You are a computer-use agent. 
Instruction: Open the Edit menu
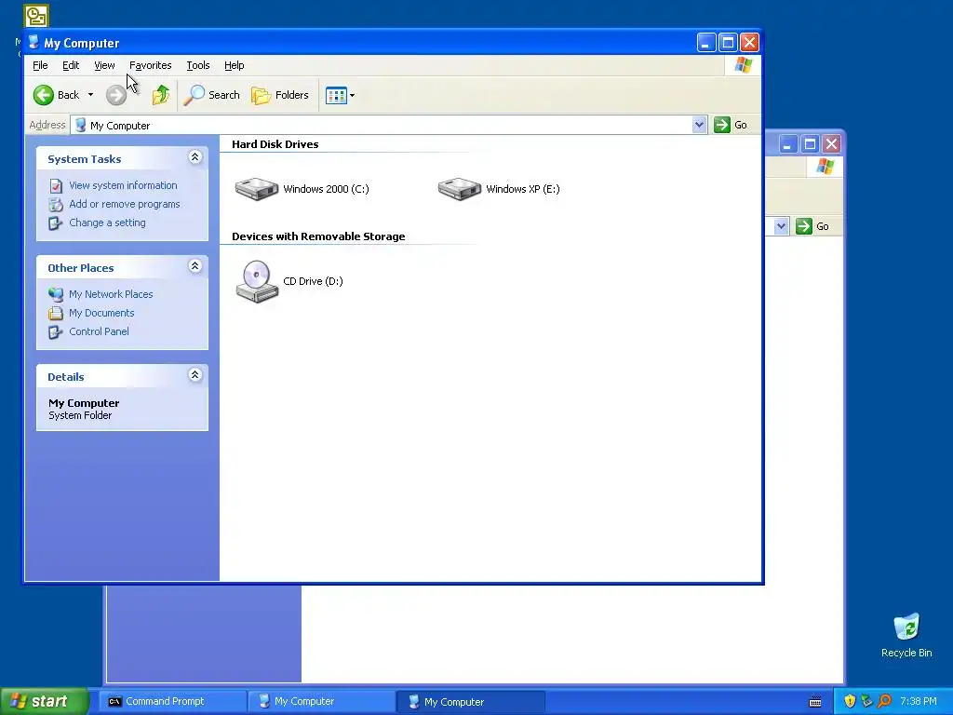71,65
